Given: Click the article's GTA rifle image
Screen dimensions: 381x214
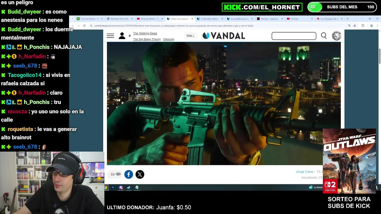Looking at the screenshot, I should [224, 103].
